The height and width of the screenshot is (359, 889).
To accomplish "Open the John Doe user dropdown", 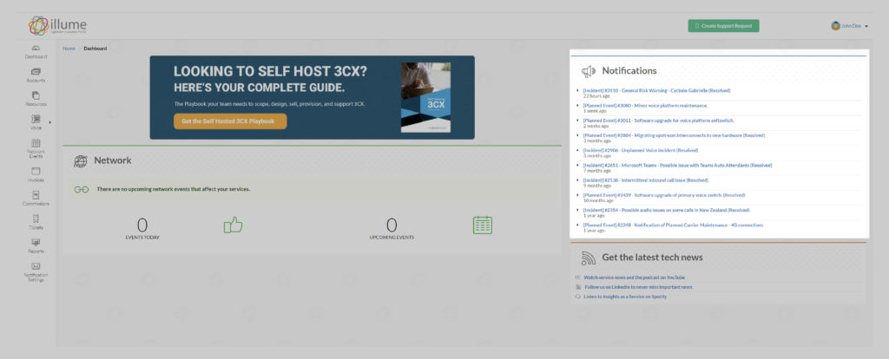I will [x=849, y=26].
